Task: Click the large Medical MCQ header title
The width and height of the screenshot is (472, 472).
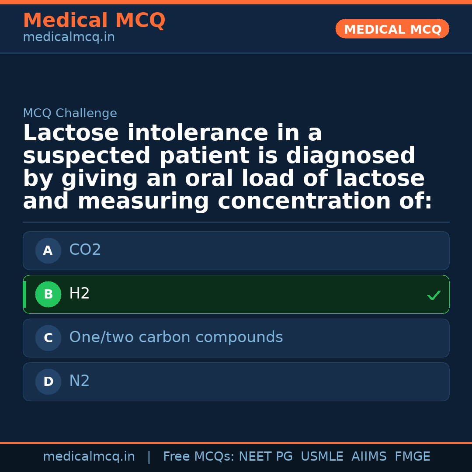Action: coord(94,21)
